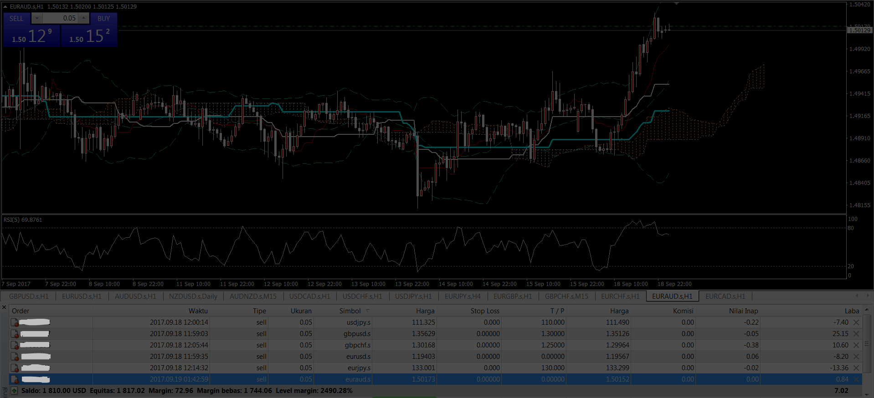Image resolution: width=874 pixels, height=398 pixels.
Task: Click the eurjpy.s order icon
Action: (15, 368)
